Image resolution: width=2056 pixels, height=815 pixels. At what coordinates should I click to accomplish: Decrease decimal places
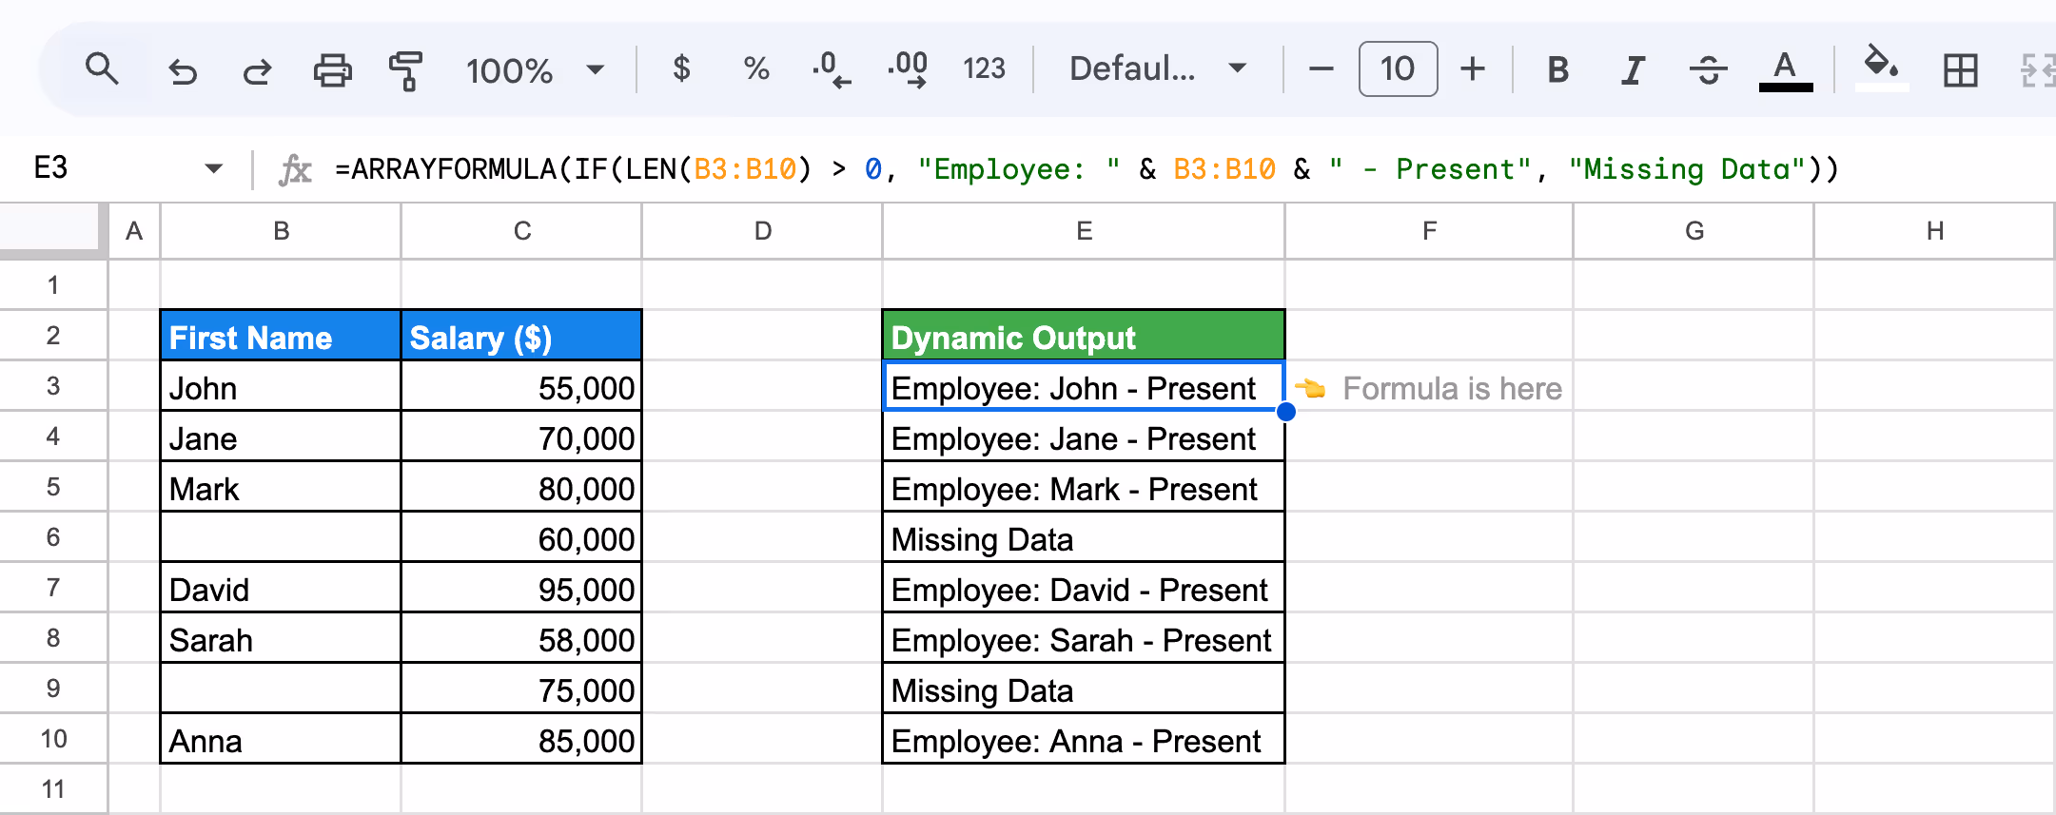[x=832, y=69]
